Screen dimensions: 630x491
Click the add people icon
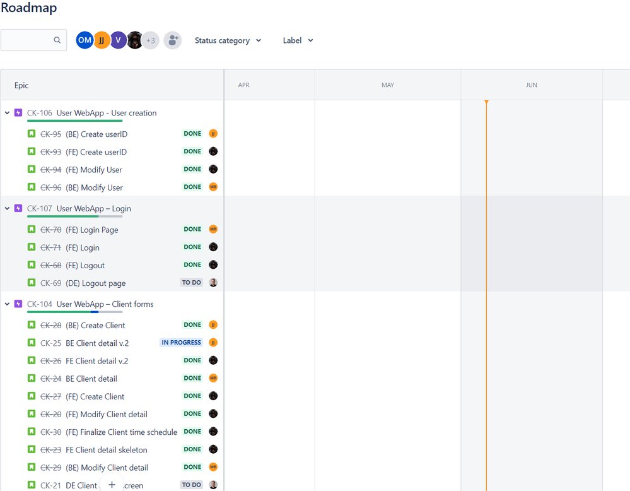[173, 40]
